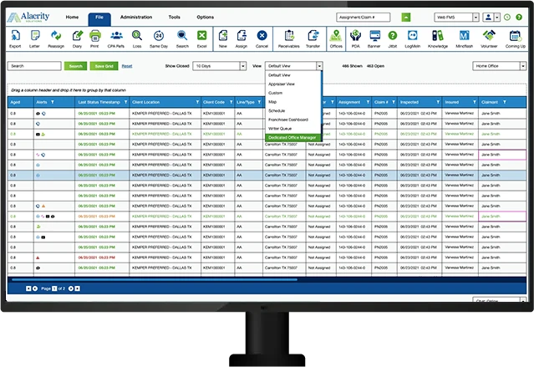Choose Appraiser View from the list
Viewport: 534px width, 367px height.
coord(293,84)
